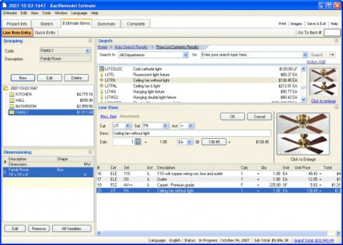The height and width of the screenshot is (245, 343).
Task: Click the Search panel collapse icon
Action: pyautogui.click(x=336, y=41)
